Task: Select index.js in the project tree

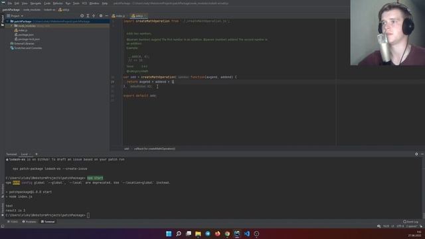Action: click(21, 31)
